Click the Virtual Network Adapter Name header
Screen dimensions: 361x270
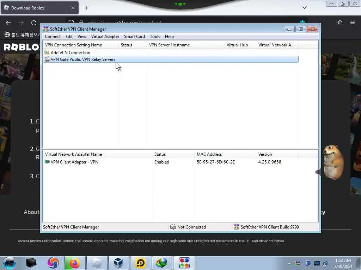pos(97,154)
